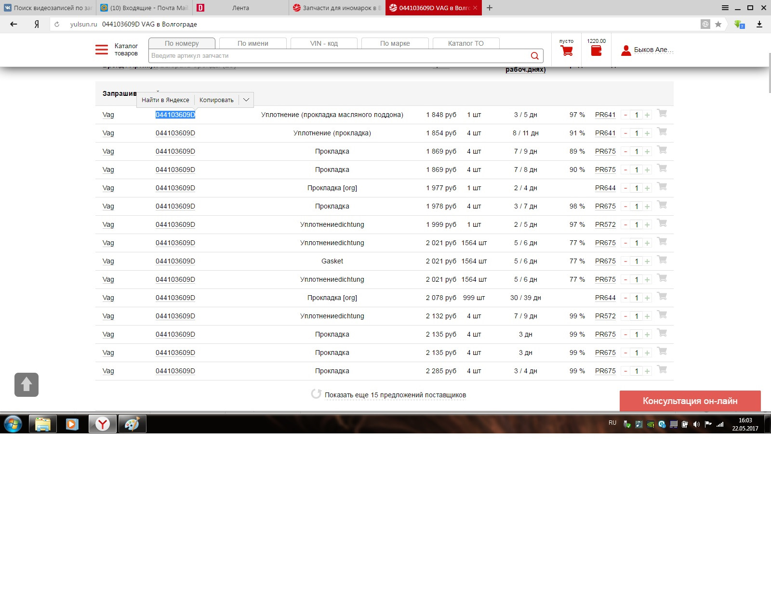Viewport: 771px width, 601px height.
Task: Show 15 more supplier offers link
Action: click(395, 395)
